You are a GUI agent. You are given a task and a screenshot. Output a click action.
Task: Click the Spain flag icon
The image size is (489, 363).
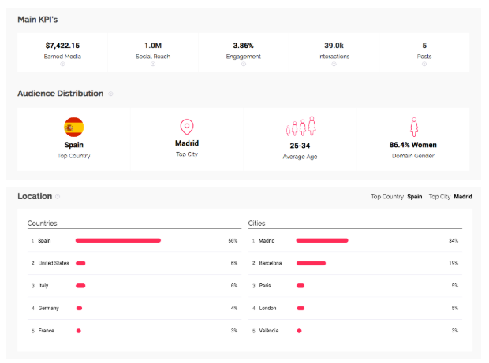pos(74,127)
